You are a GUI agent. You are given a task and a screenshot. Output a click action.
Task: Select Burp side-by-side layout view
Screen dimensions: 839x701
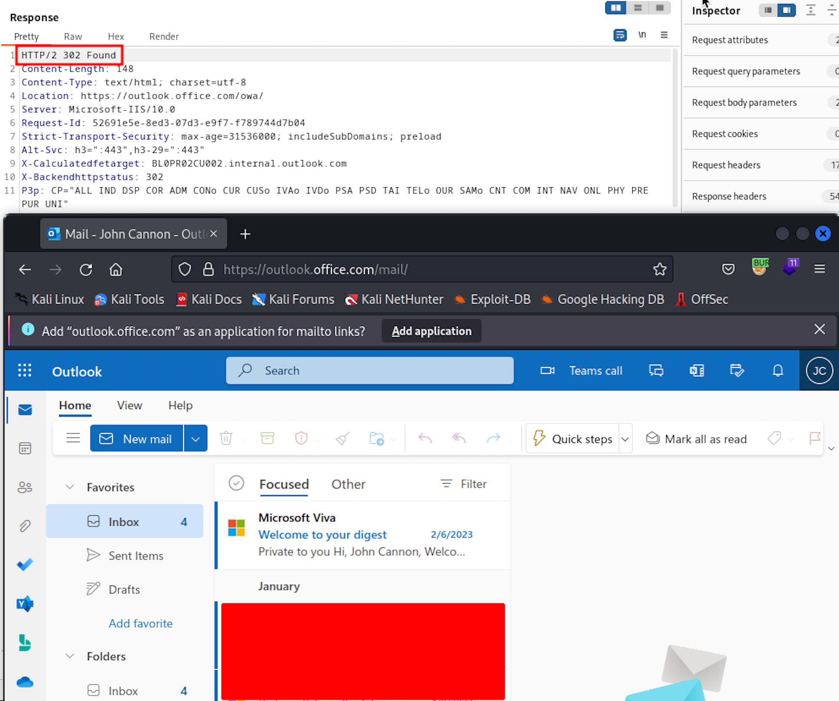click(616, 8)
